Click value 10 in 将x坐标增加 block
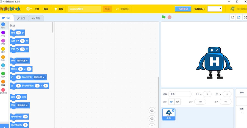The height and width of the screenshot is (128, 247). tap(25, 117)
